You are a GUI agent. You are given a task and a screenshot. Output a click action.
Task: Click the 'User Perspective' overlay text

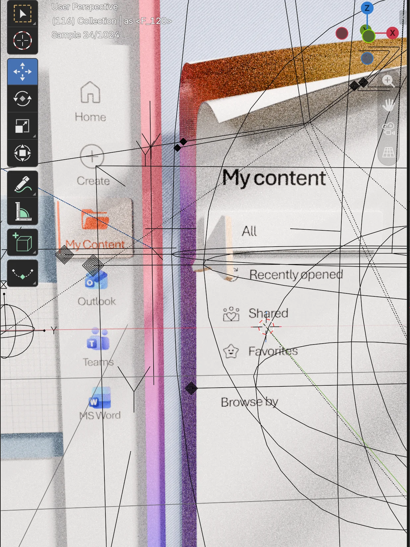coord(85,7)
